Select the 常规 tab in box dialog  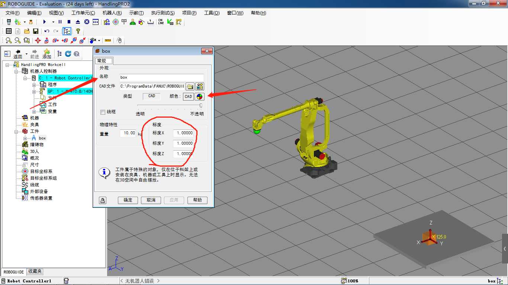tap(104, 60)
